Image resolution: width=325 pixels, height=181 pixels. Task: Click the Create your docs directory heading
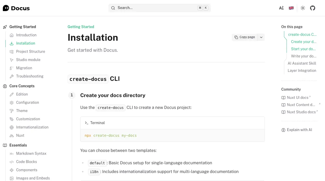point(113,95)
